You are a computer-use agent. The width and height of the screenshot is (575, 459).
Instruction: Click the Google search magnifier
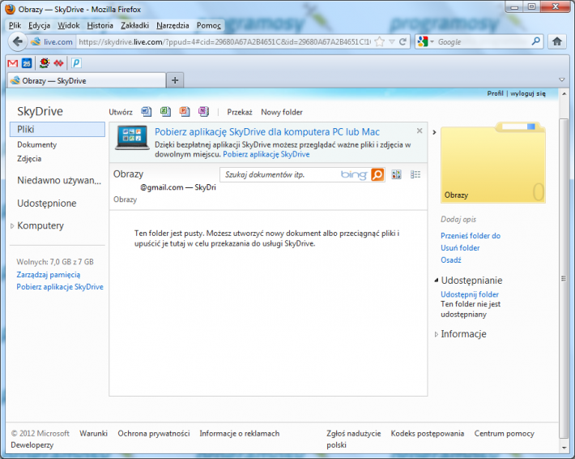tap(536, 41)
